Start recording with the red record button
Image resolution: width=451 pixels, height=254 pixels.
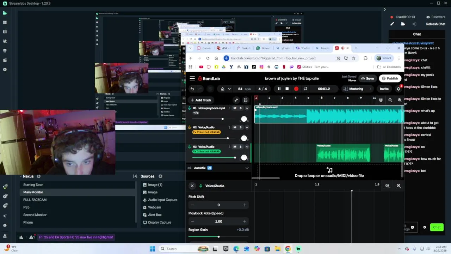(296, 89)
